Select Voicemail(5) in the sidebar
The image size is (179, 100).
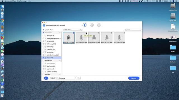[x=51, y=58]
